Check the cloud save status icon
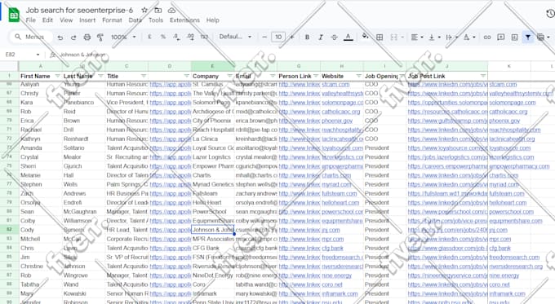 (171, 11)
